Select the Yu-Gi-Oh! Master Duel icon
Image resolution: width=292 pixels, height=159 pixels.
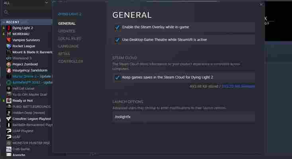click(x=9, y=95)
